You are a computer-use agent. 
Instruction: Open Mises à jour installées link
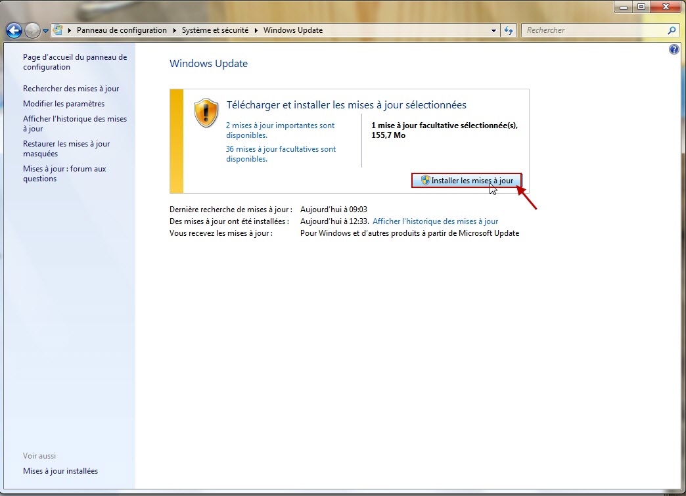pos(60,470)
